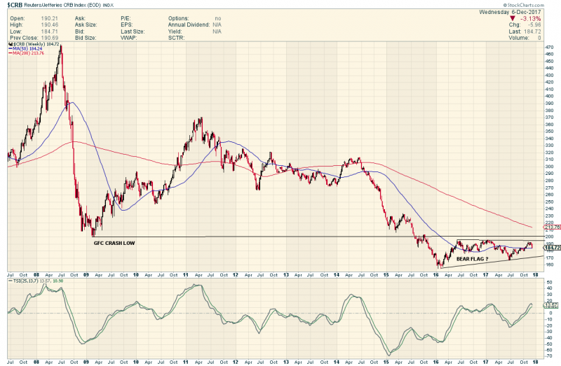Viewport: 561px width, 366px height.
Task: Click the High value 190.46
Action: tap(49, 25)
